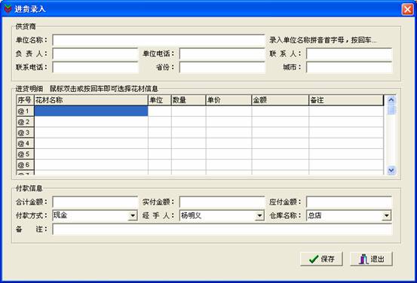The width and height of the screenshot is (417, 283).
Task: Open the 付款方式 dropdown showing 现金
Action: tap(132, 215)
